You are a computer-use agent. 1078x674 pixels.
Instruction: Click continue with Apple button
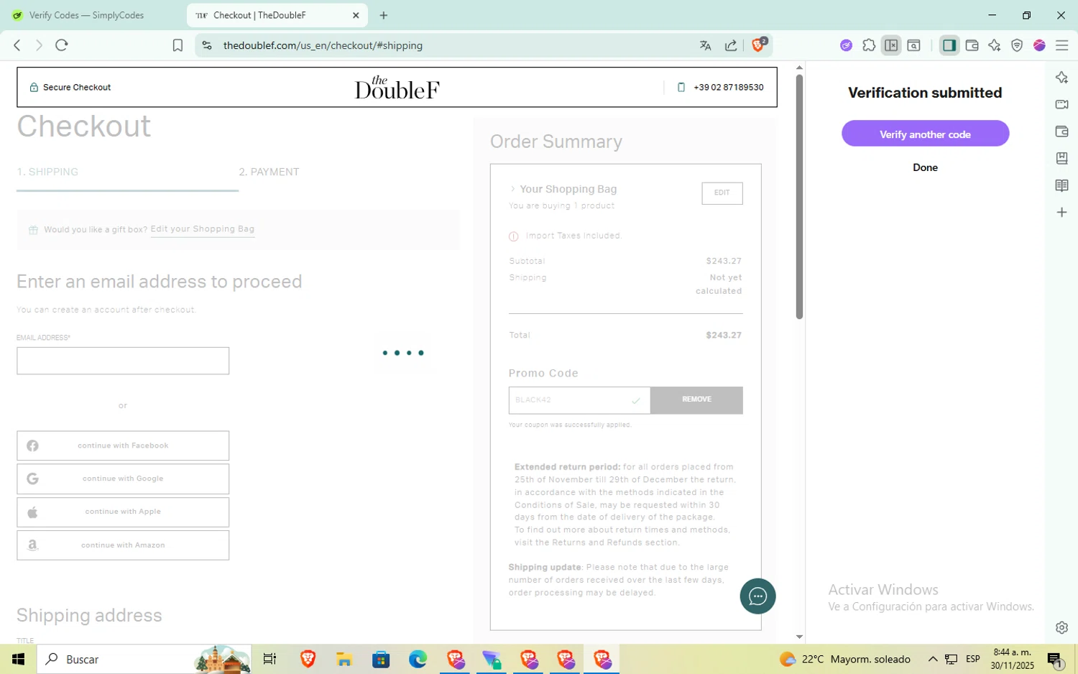[123, 512]
